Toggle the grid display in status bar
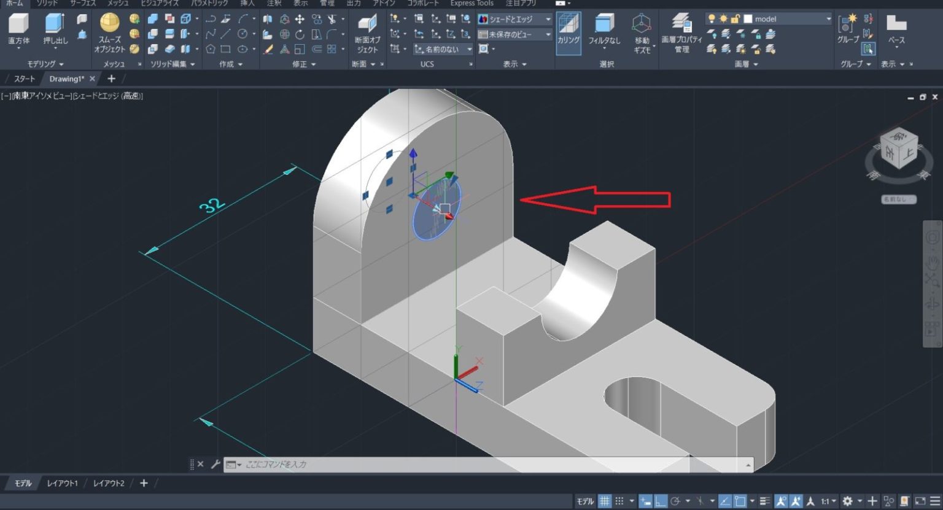The image size is (943, 510). 604,501
